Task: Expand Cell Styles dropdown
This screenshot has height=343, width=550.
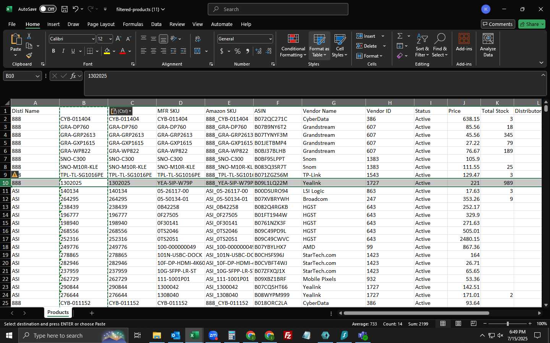Action: (x=340, y=45)
